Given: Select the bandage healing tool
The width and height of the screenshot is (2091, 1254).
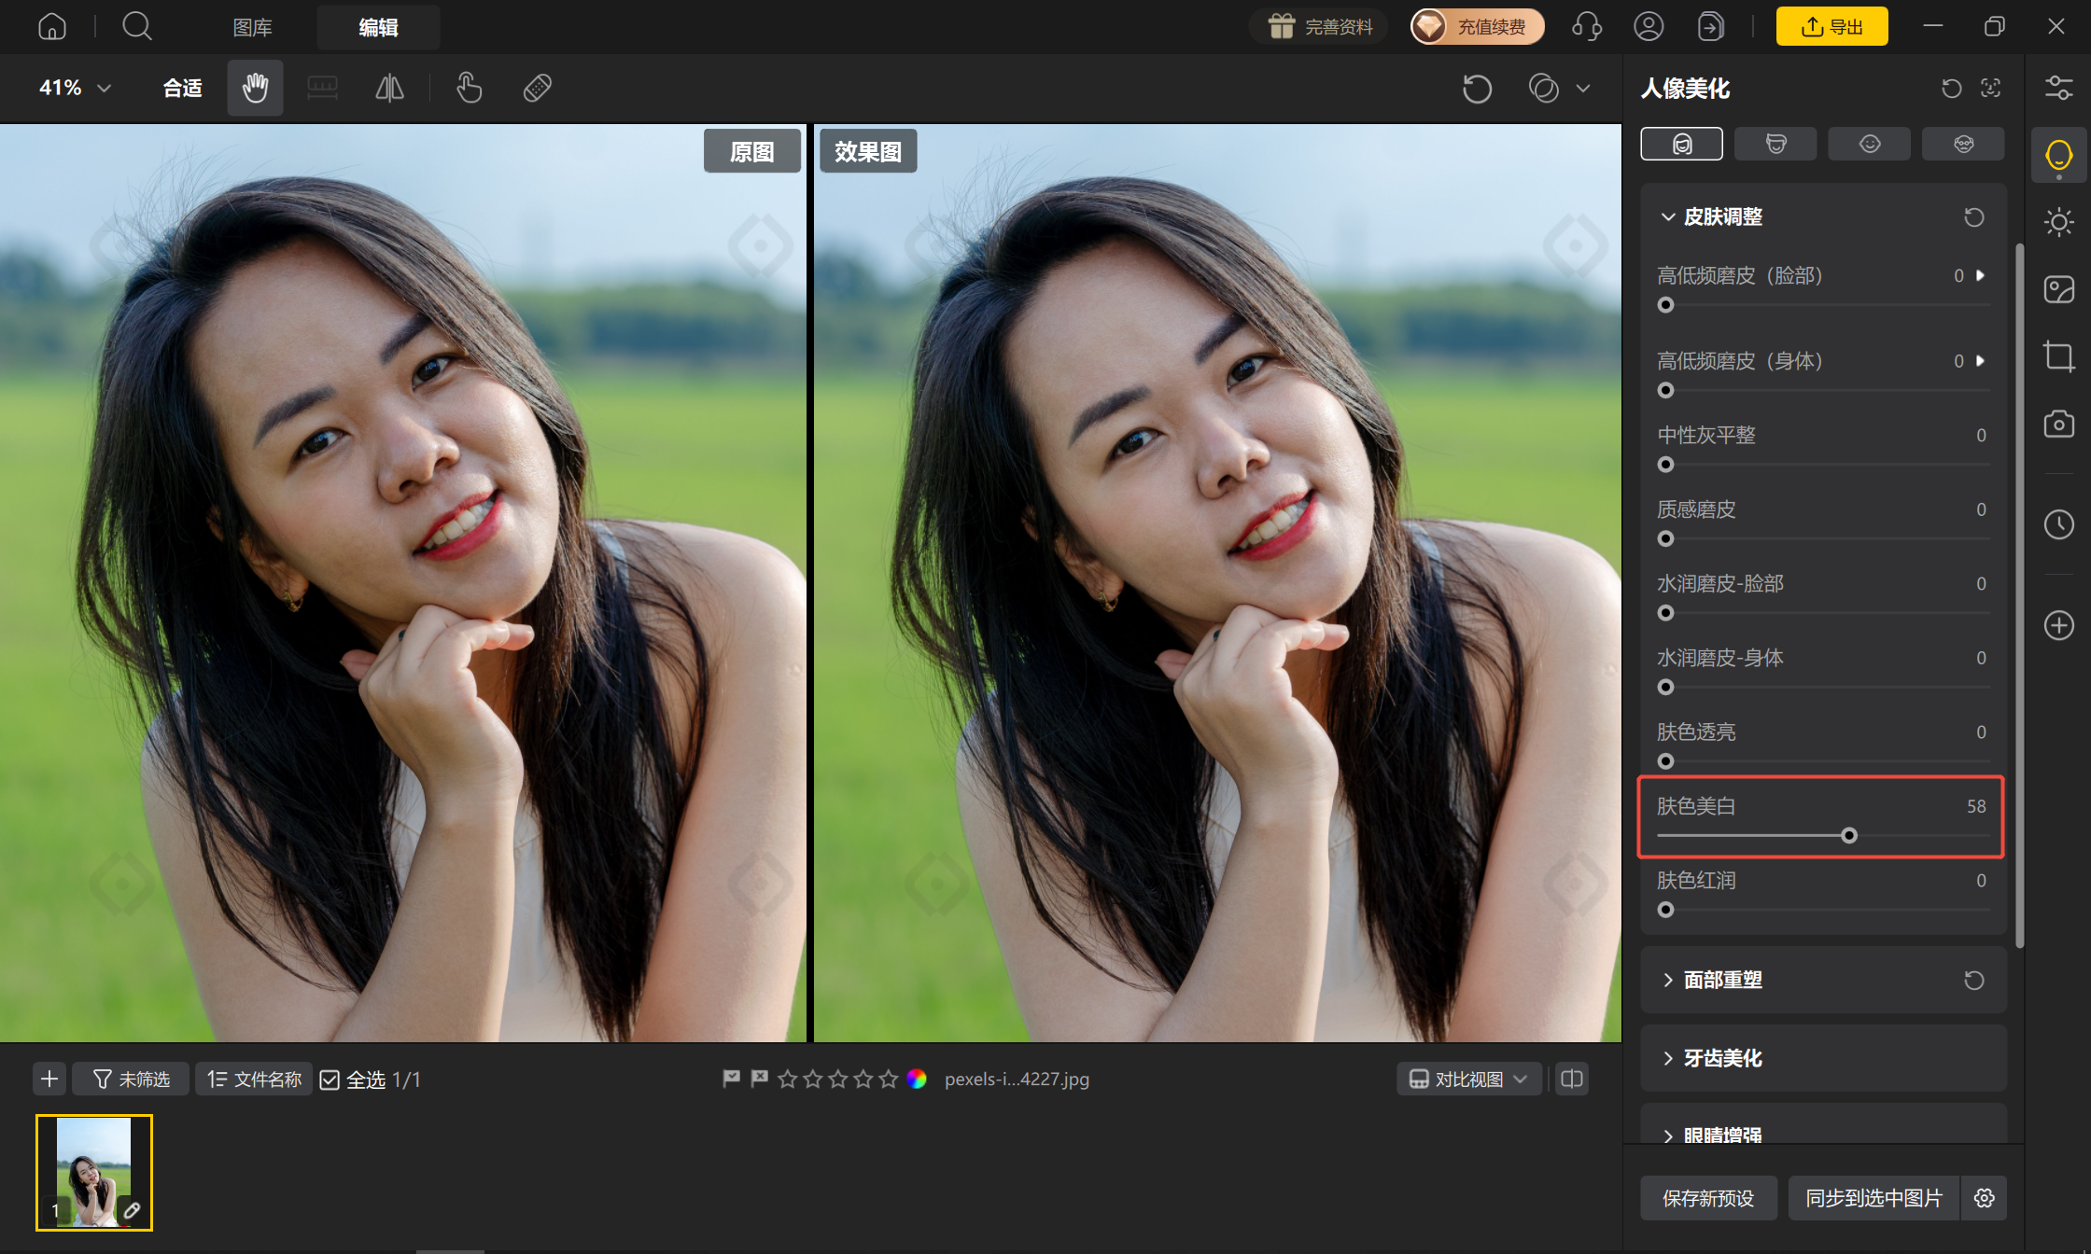Looking at the screenshot, I should coord(538,88).
